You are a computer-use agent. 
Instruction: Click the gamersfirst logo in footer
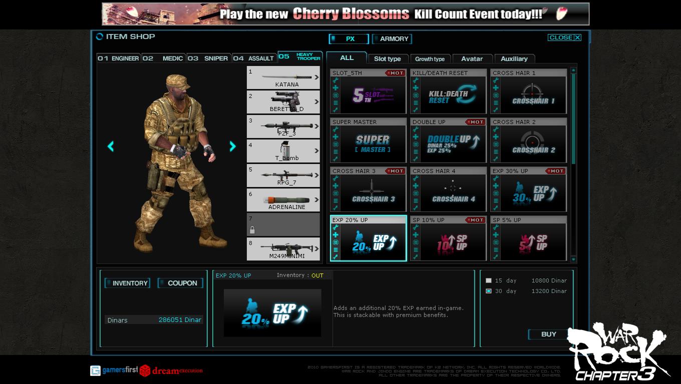(x=114, y=370)
